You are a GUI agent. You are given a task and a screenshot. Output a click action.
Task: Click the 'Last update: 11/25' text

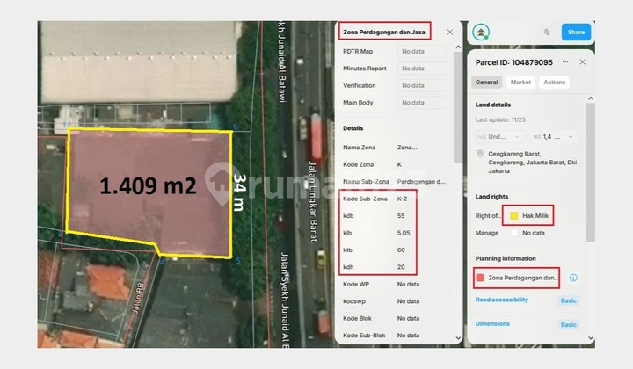click(500, 119)
